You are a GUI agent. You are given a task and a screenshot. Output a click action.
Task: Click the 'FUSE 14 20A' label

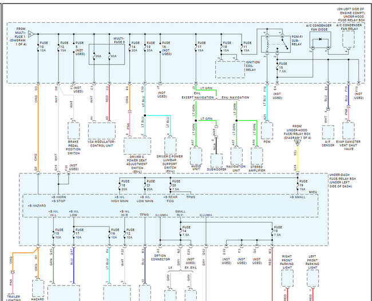(x=136, y=47)
